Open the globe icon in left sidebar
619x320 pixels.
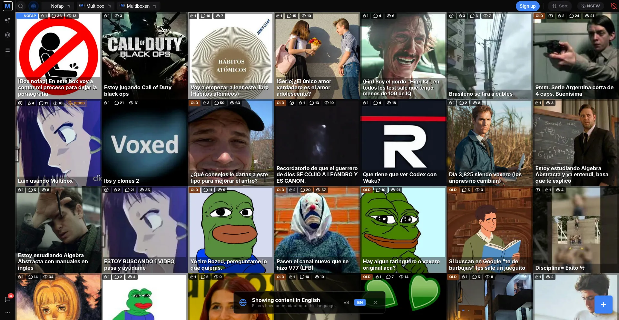pyautogui.click(x=8, y=35)
